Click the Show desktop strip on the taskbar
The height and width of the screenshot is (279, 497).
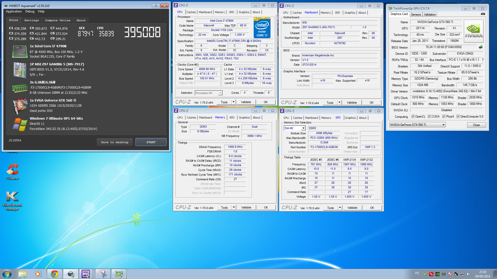coord(495,274)
